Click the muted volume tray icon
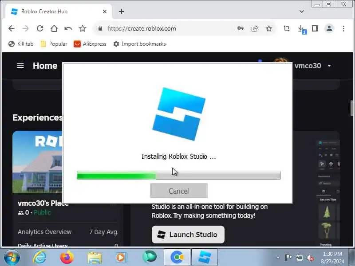Screen dimensions: 355x266 point(310,258)
